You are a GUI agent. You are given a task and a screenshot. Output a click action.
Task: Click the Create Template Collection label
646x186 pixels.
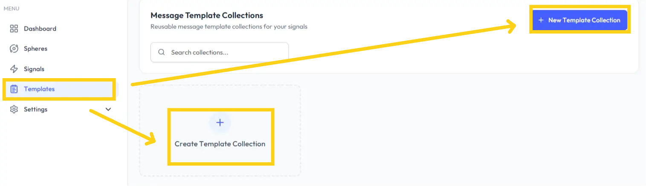click(x=220, y=144)
